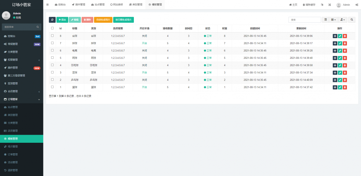Tick the checkbox for row Id 8
Viewport: 361px width, 176px height.
[52, 36]
